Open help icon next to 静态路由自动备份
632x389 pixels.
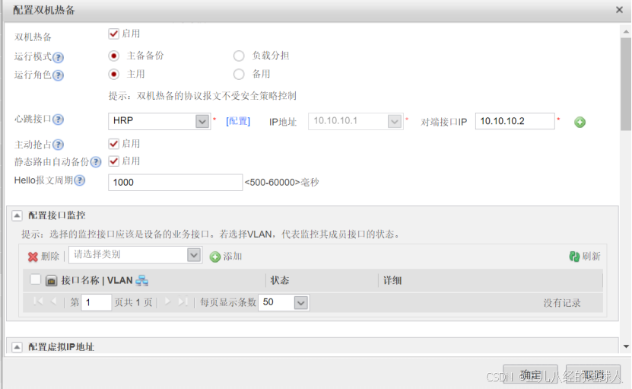click(x=96, y=162)
